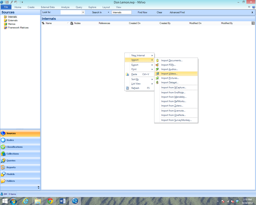Click the Clear button
The height and width of the screenshot is (205, 256).
[159, 13]
